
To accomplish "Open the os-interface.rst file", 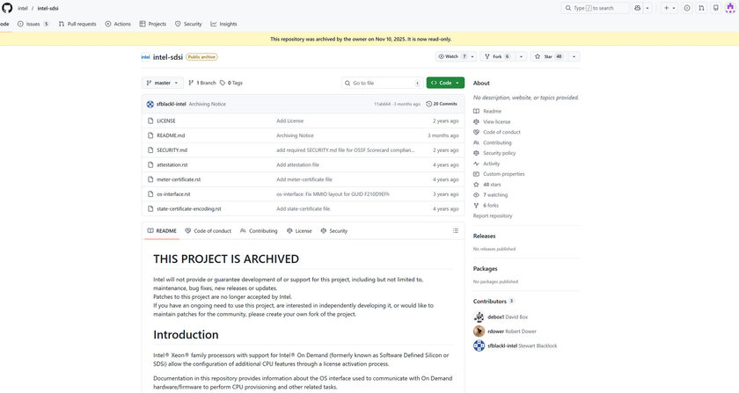I will 173,193.
